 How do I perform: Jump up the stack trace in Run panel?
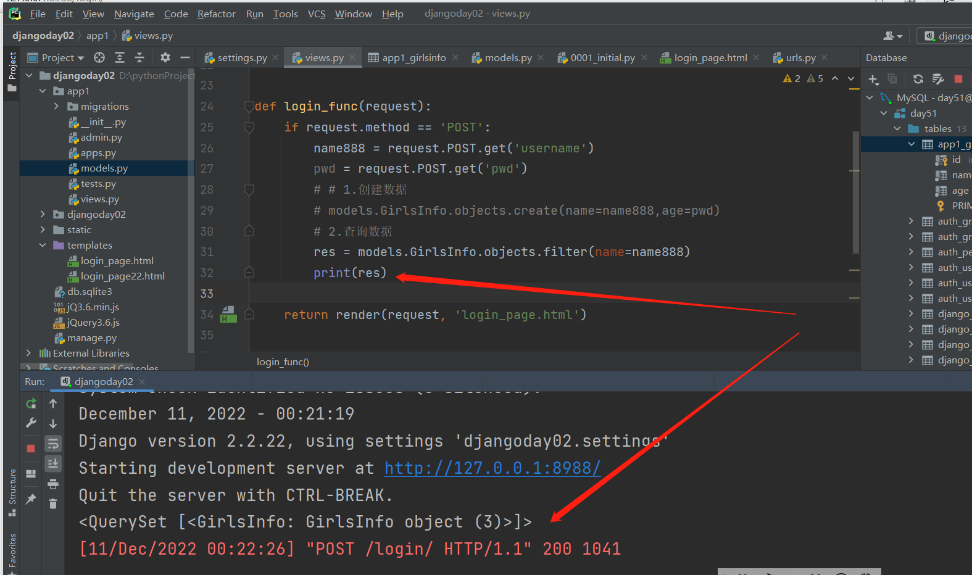tap(53, 403)
